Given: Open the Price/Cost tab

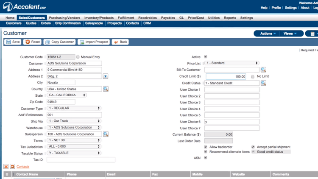Looking at the screenshot, I should (196, 18).
